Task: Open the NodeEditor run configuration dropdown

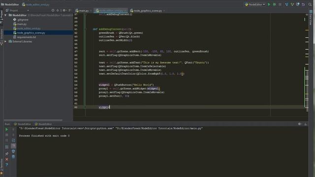Action: tap(255, 4)
